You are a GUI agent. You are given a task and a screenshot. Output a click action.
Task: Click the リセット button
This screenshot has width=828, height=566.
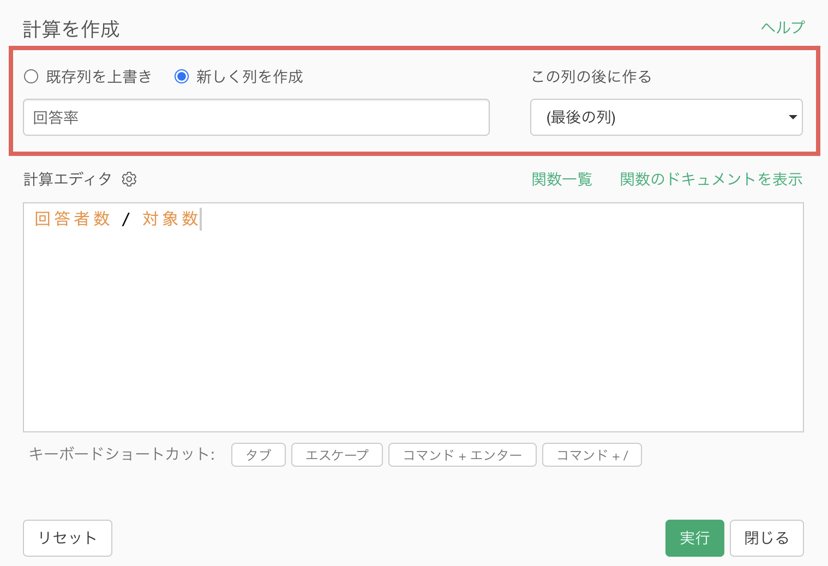(68, 538)
